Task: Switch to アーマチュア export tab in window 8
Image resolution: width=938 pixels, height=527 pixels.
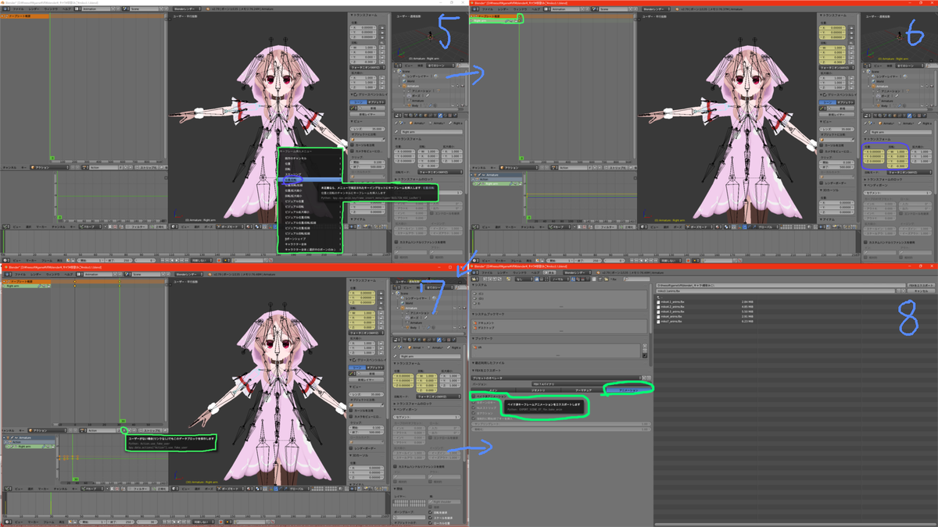Action: tap(583, 390)
